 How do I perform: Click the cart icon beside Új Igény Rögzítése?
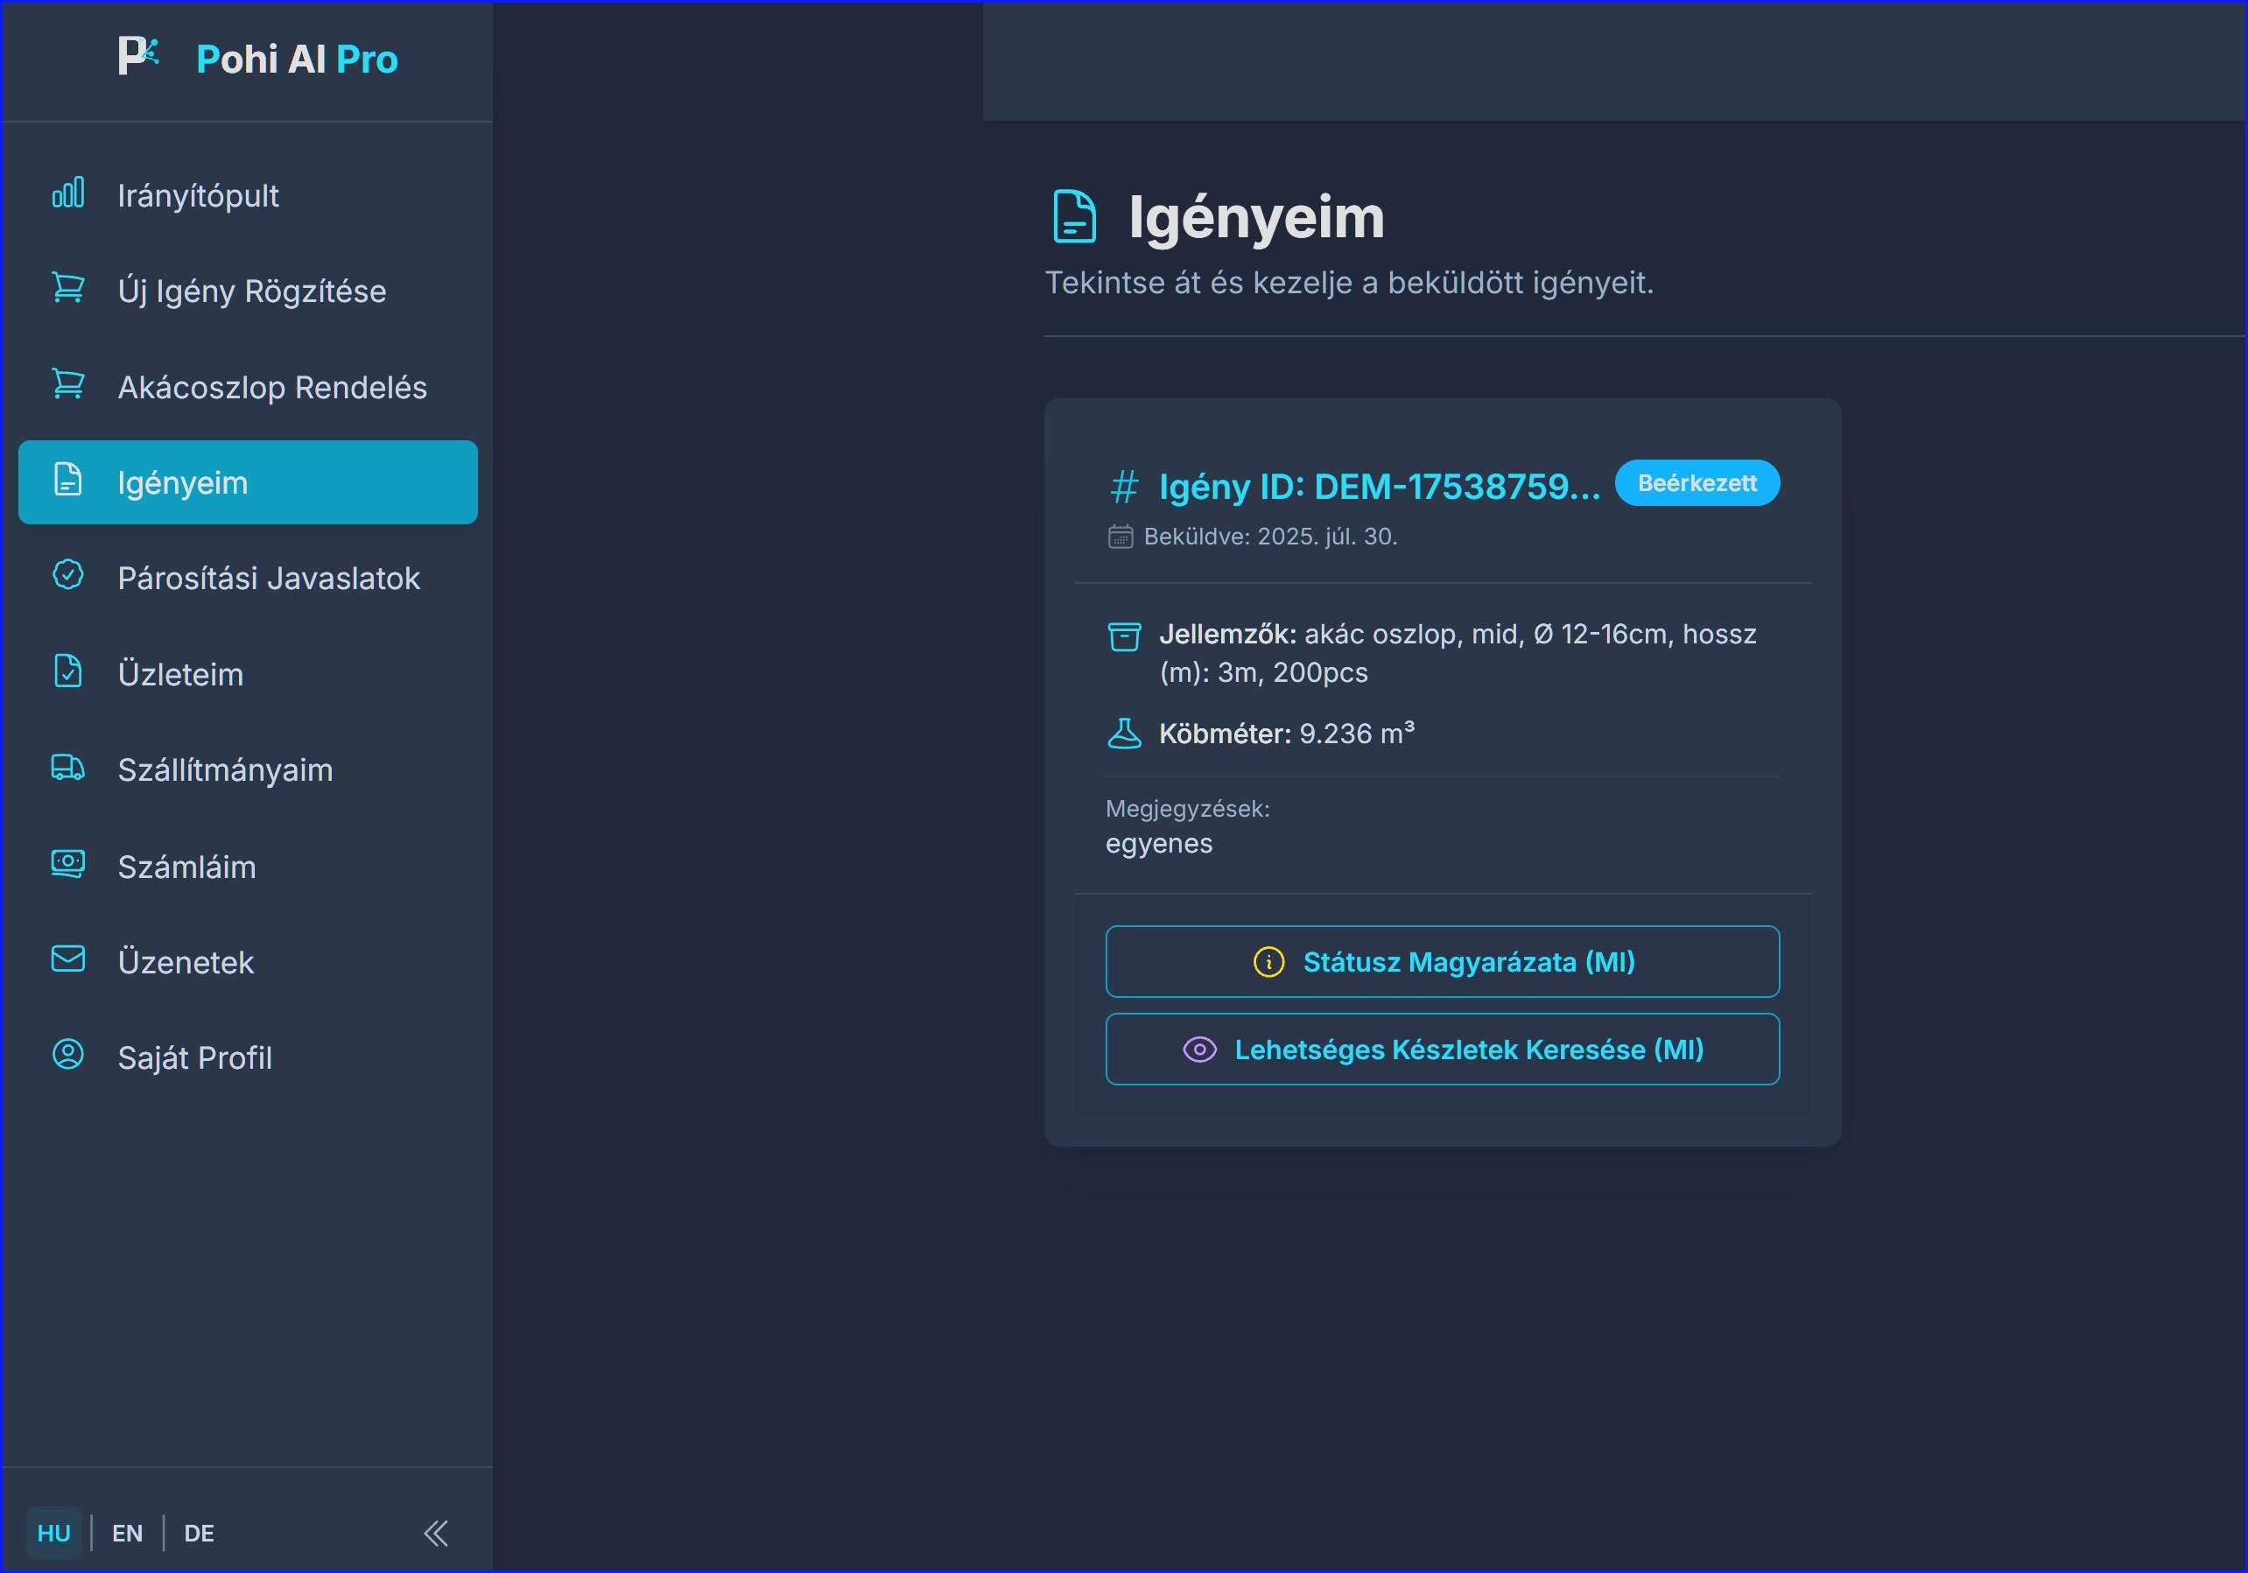click(67, 289)
